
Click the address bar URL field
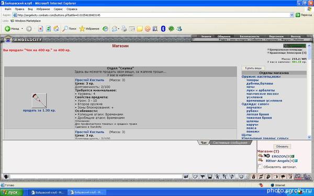pyautogui.click(x=151, y=15)
